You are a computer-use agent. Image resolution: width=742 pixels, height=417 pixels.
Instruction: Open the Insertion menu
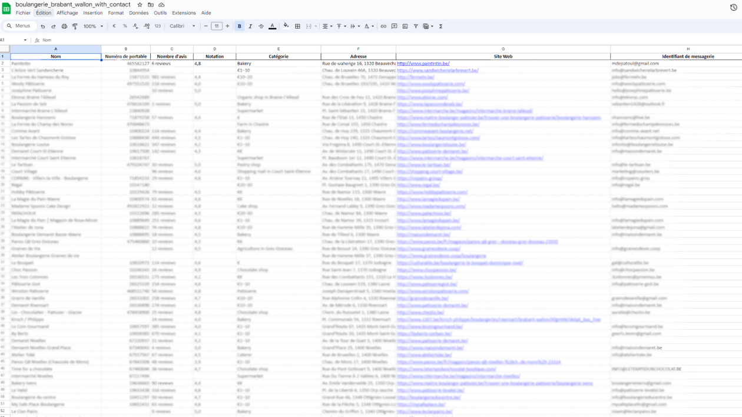[x=93, y=13]
